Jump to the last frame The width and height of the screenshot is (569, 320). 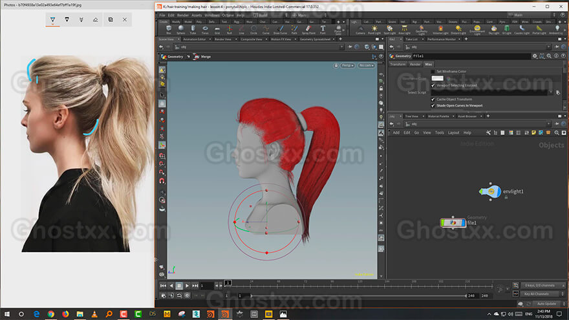[x=195, y=286]
